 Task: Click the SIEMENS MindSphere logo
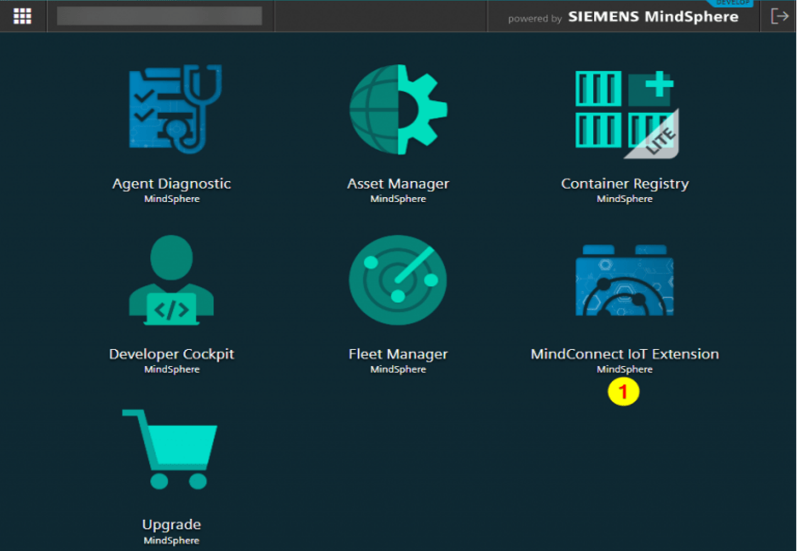point(653,17)
